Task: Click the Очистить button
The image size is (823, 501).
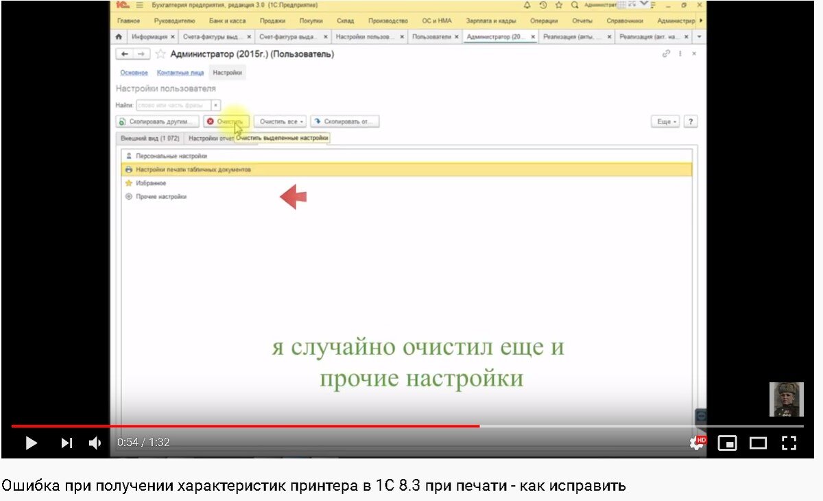Action: 226,121
